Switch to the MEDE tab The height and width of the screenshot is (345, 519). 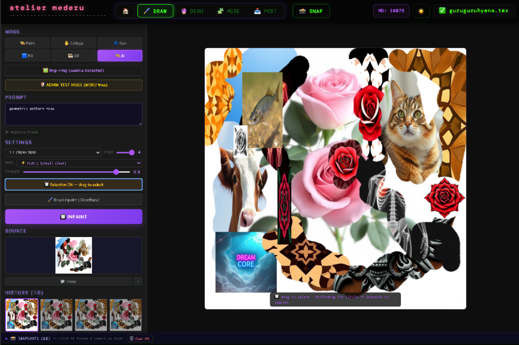(x=229, y=11)
